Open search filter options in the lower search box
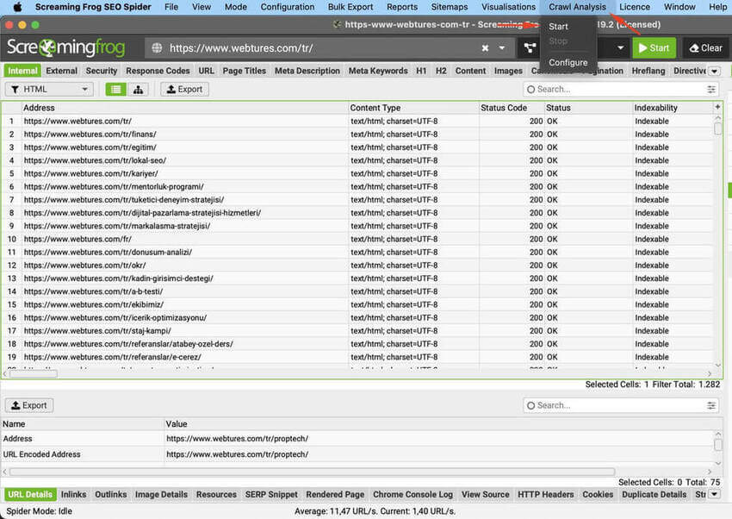732x519 pixels. click(x=711, y=405)
